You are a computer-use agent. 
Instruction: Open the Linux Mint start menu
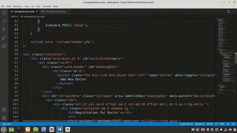click(x=4, y=129)
